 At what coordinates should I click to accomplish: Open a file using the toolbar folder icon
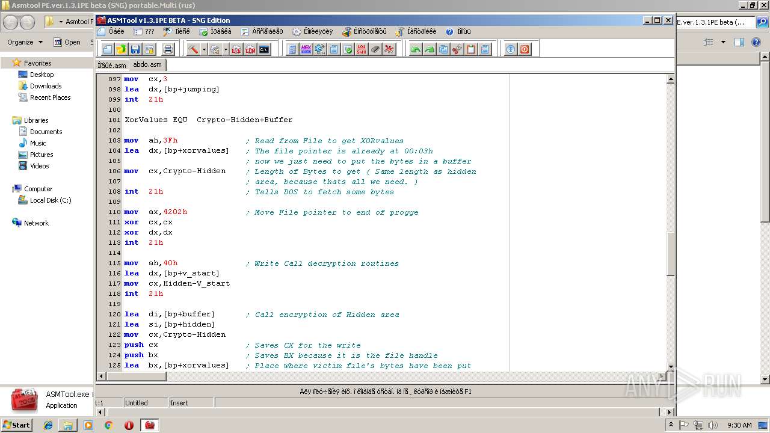pyautogui.click(x=122, y=49)
